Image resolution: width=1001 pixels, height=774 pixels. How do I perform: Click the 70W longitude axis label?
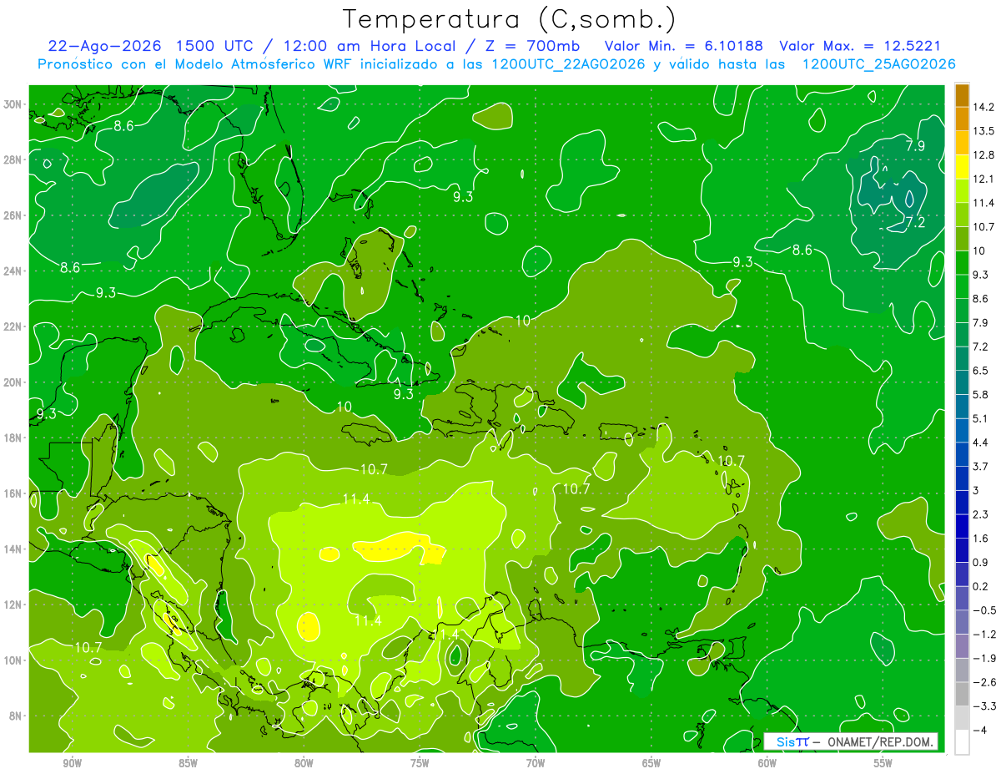pos(536,763)
